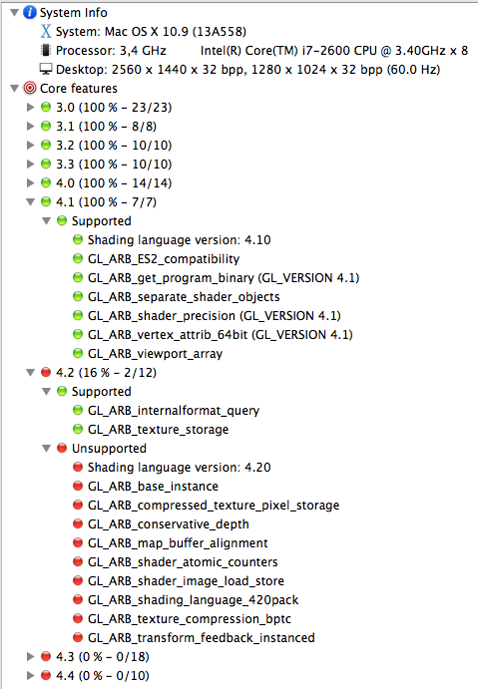The width and height of the screenshot is (478, 689).
Task: Click green status dot beside 3.0
Action: click(46, 107)
